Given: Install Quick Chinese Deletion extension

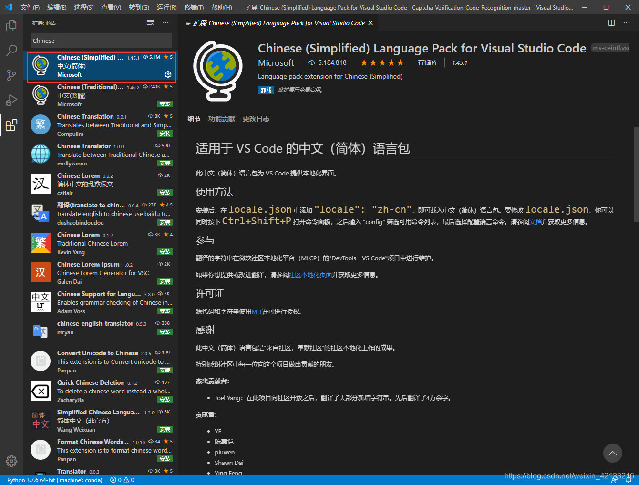Looking at the screenshot, I should point(165,400).
